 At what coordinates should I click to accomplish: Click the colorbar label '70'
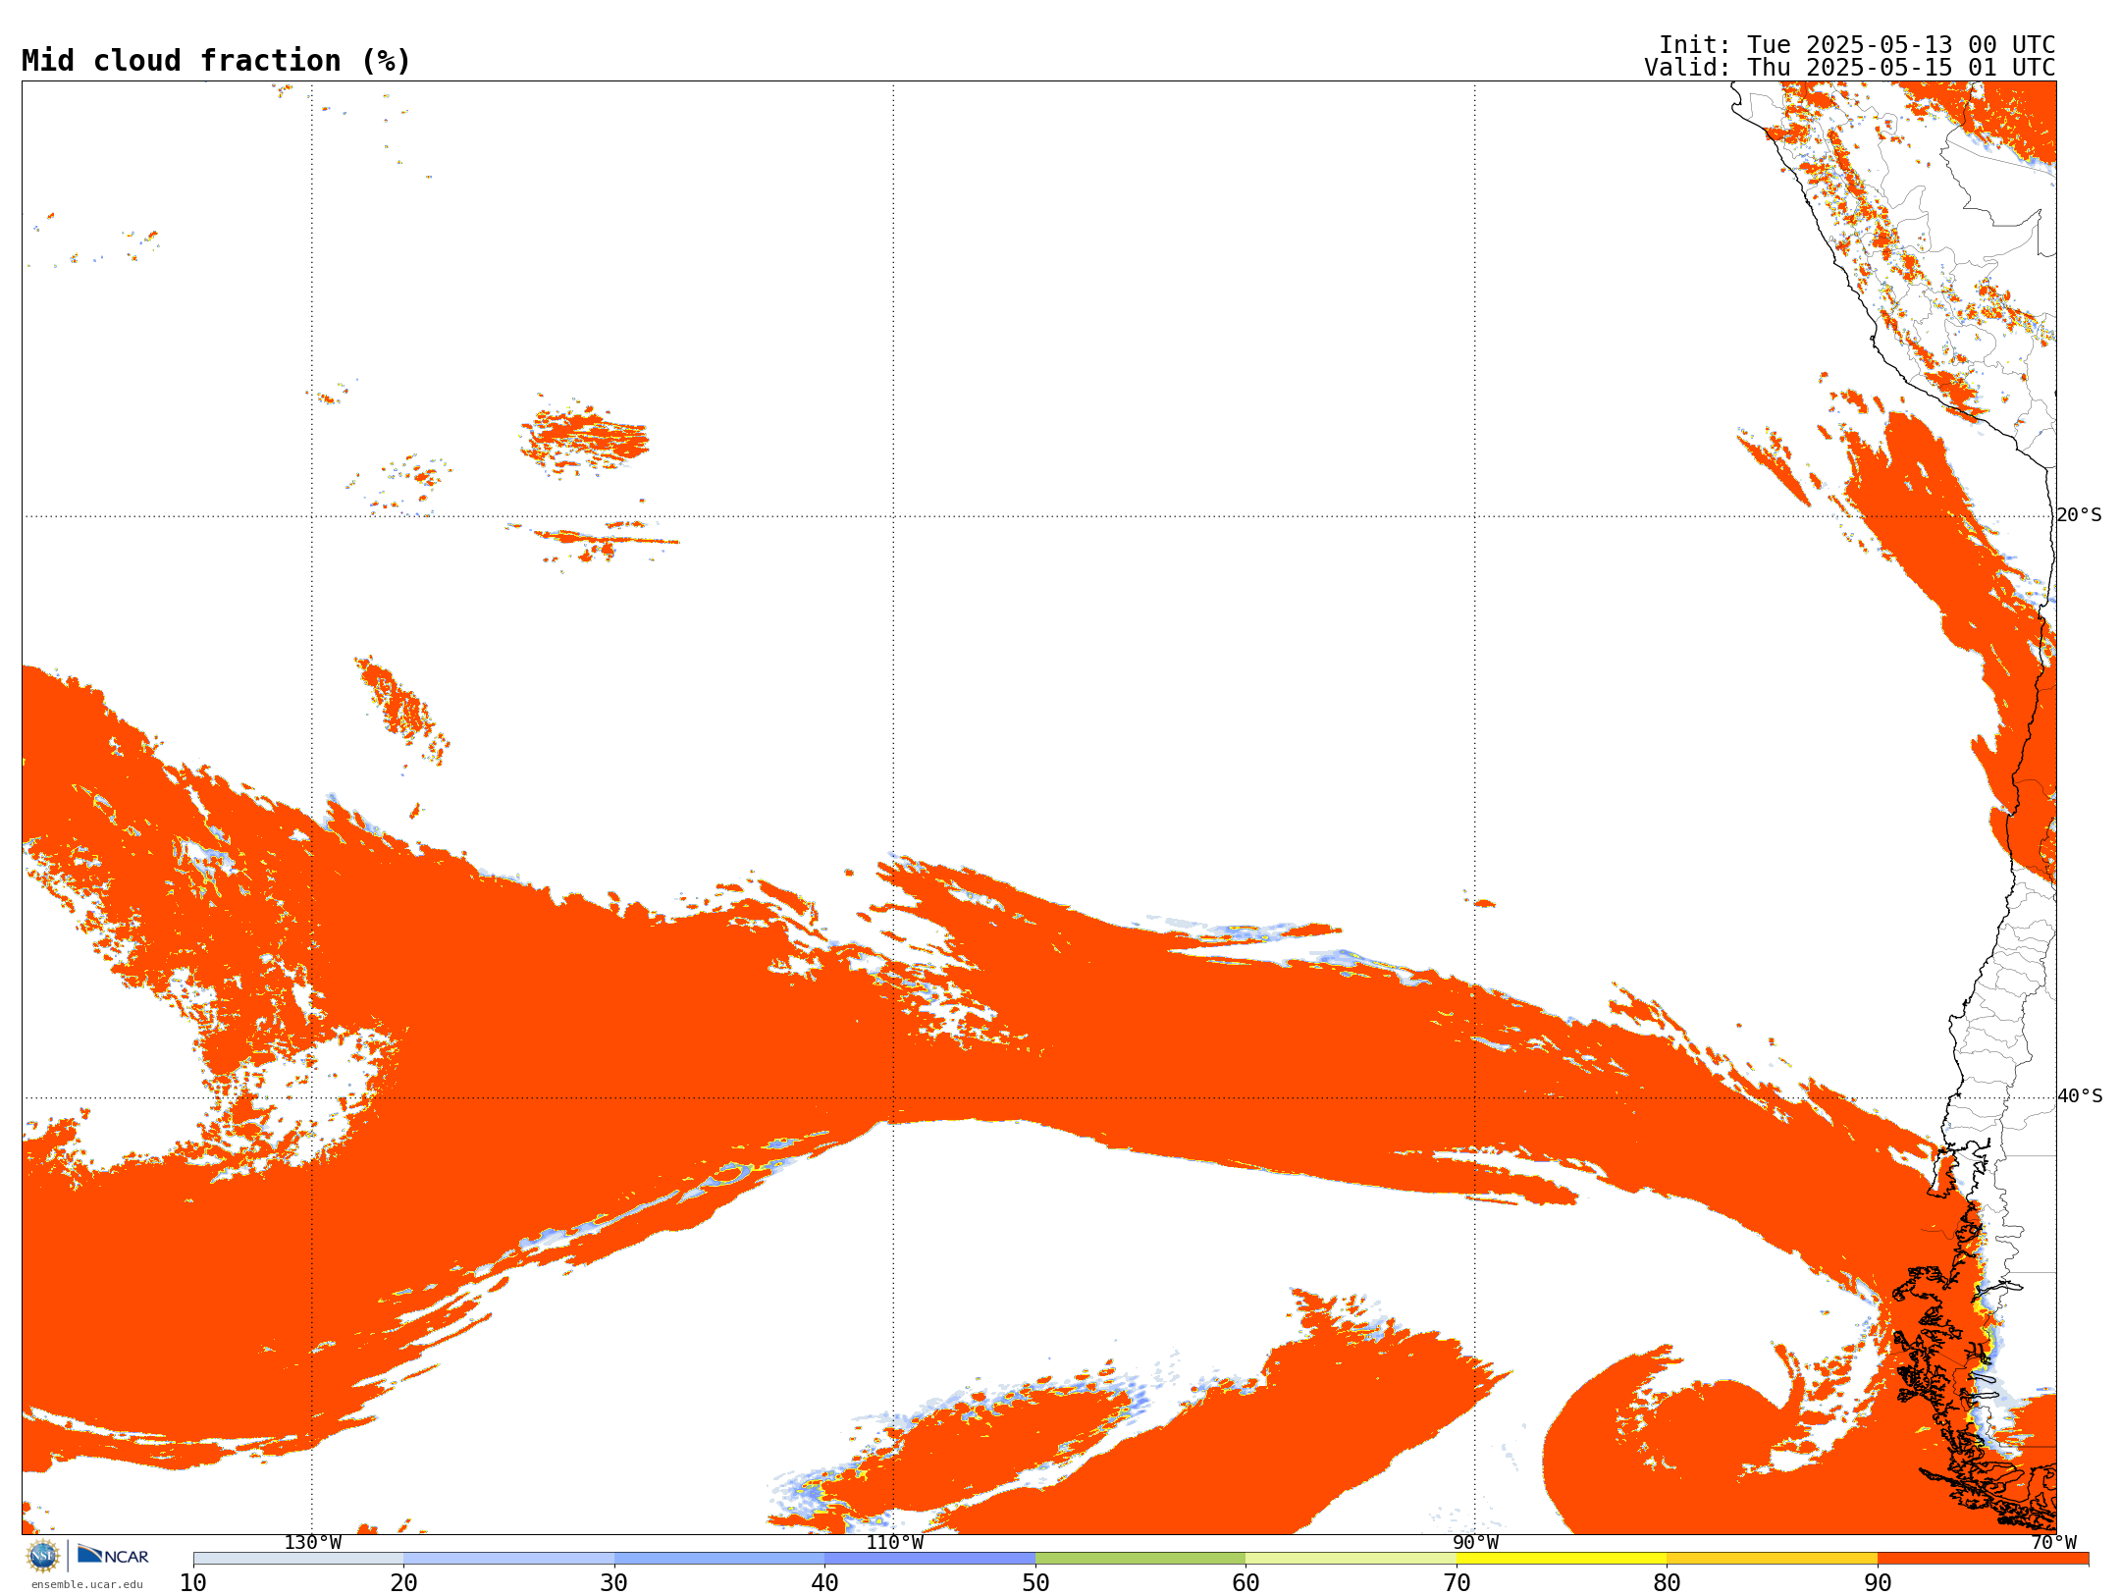click(x=1457, y=1583)
